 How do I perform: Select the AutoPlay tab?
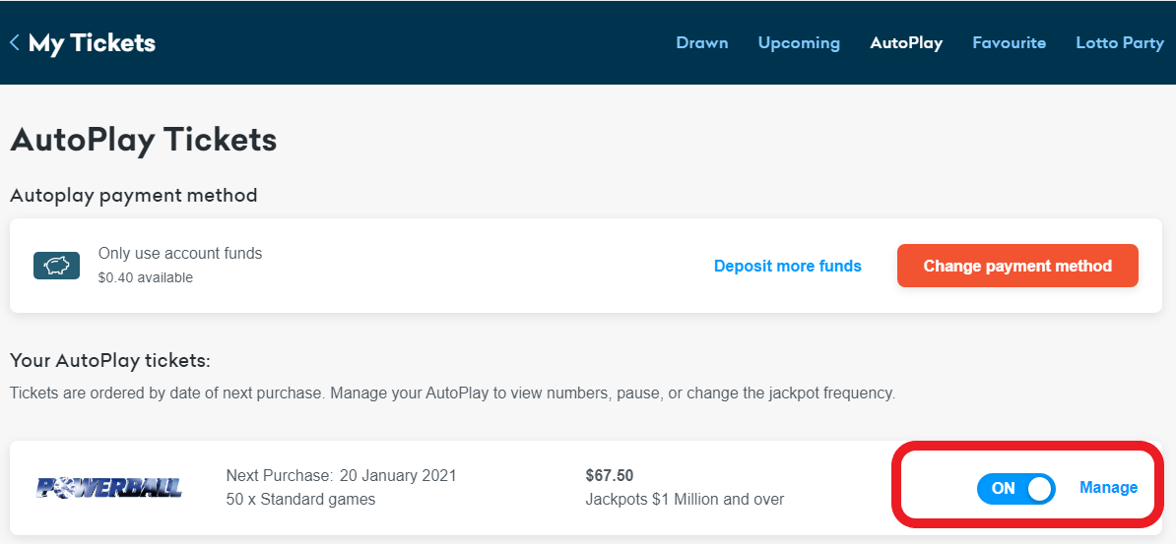[x=906, y=43]
